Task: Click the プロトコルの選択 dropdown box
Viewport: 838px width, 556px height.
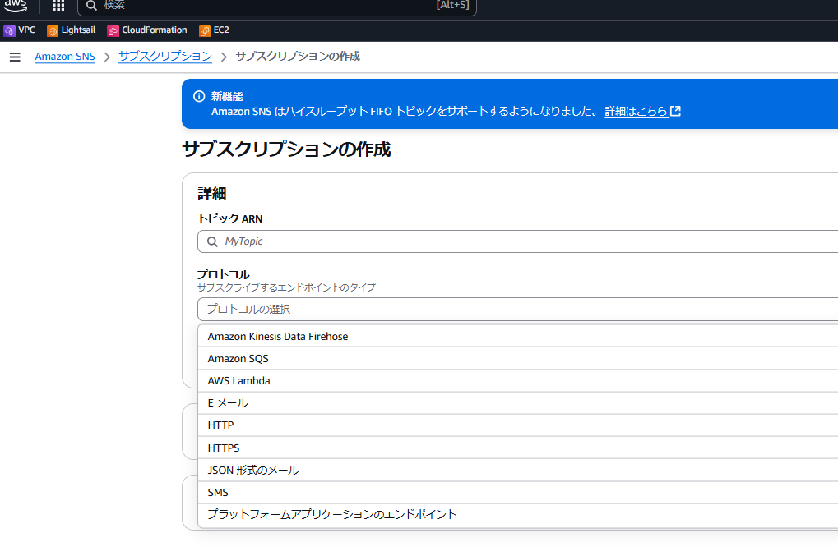Action: 517,310
